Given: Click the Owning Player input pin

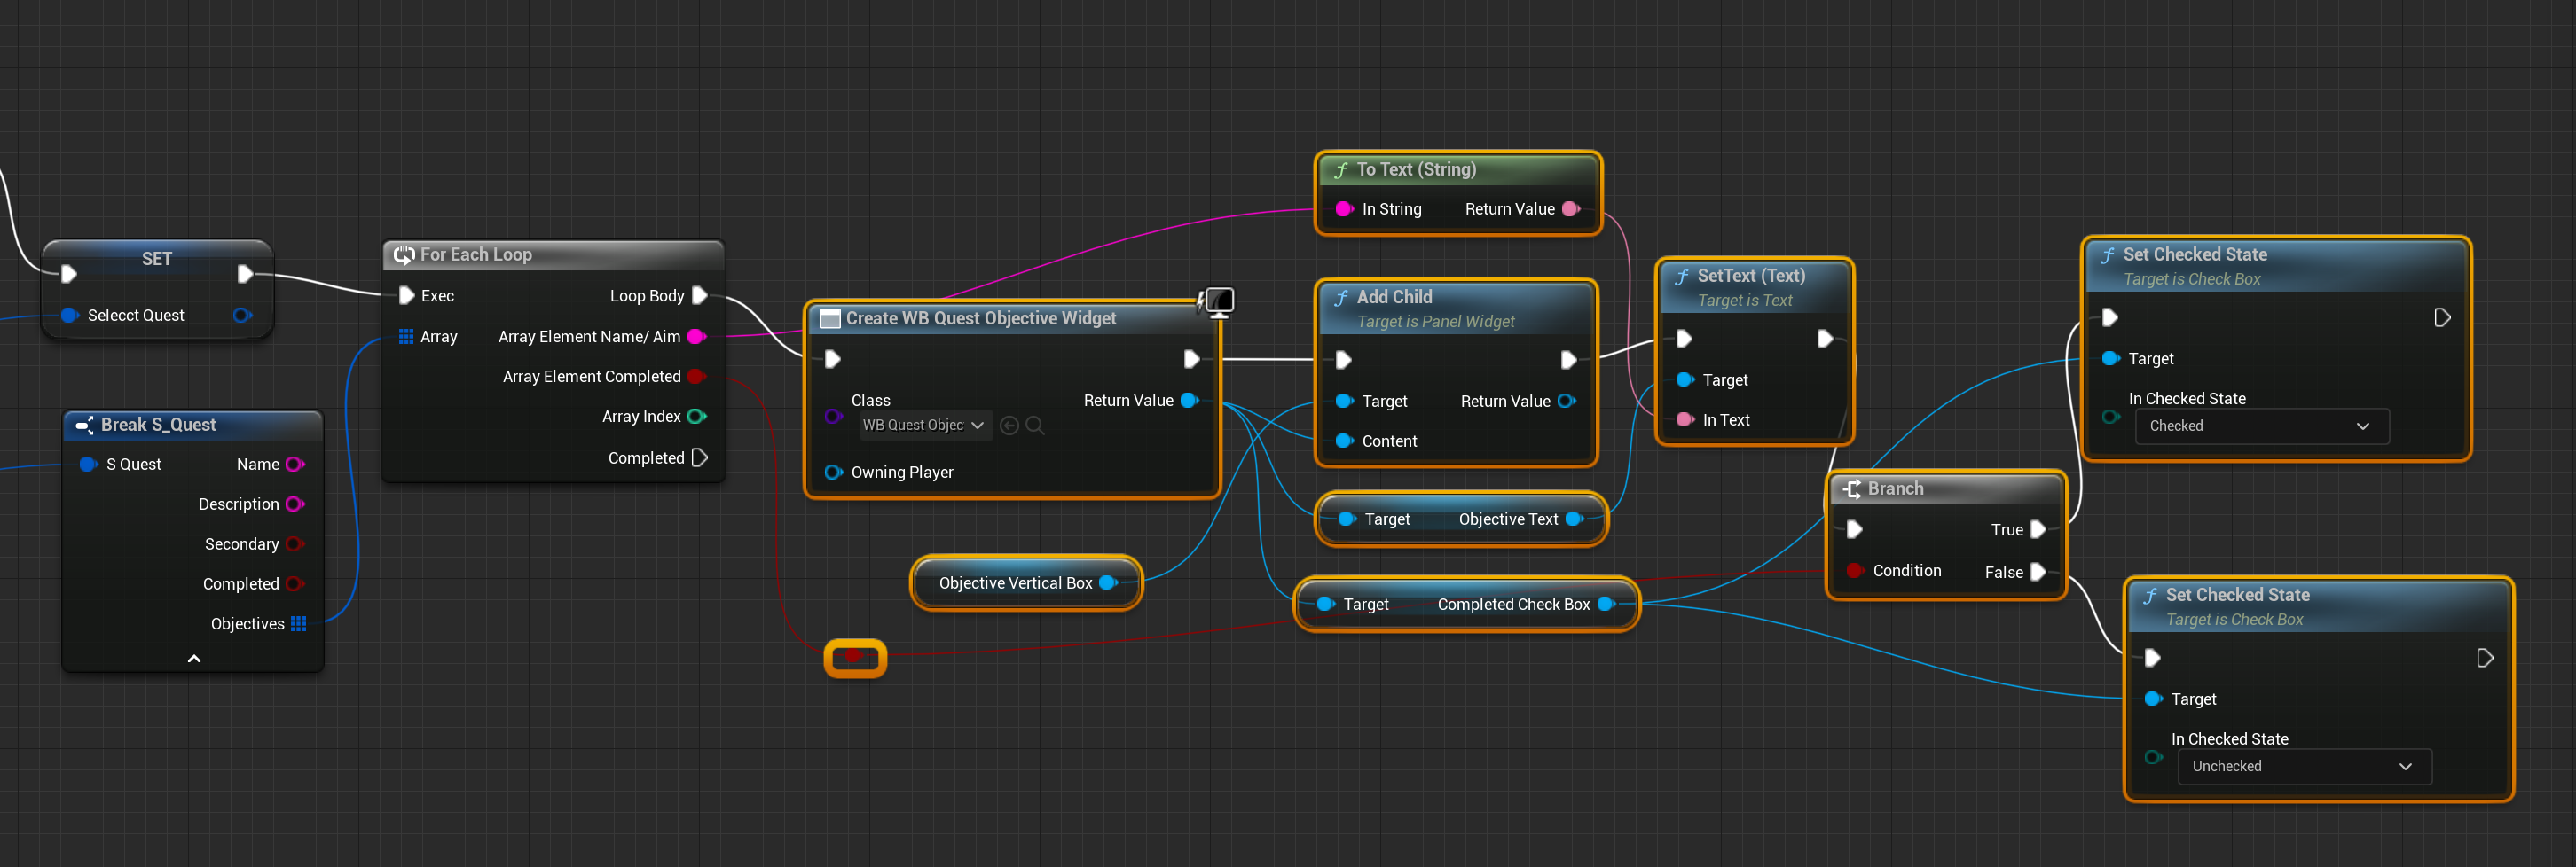Looking at the screenshot, I should (832, 473).
